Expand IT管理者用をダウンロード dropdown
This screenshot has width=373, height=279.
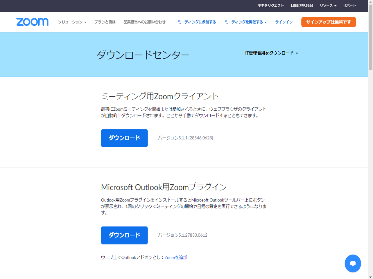point(272,53)
